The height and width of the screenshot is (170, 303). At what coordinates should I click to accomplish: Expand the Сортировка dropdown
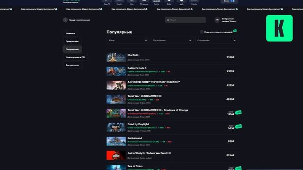216,41
